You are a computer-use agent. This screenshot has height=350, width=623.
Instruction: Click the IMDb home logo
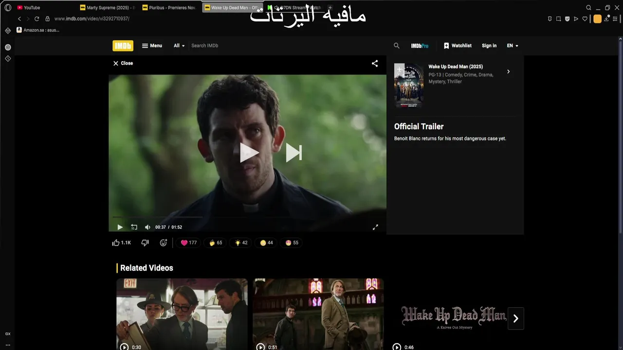(123, 46)
